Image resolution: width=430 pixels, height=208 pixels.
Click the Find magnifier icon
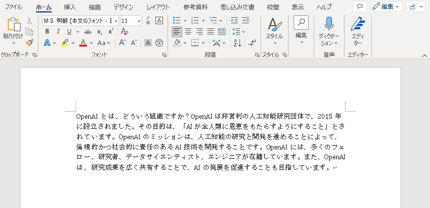pos(301,23)
